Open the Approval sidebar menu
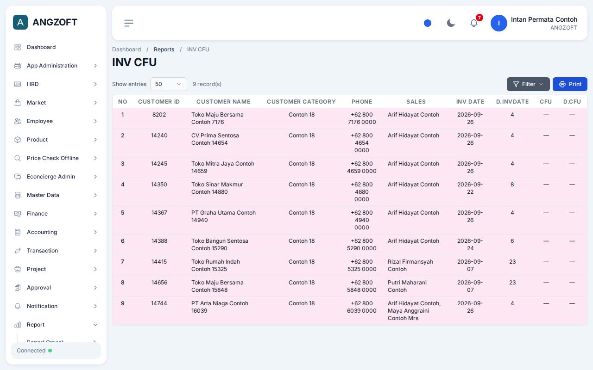 click(56, 288)
